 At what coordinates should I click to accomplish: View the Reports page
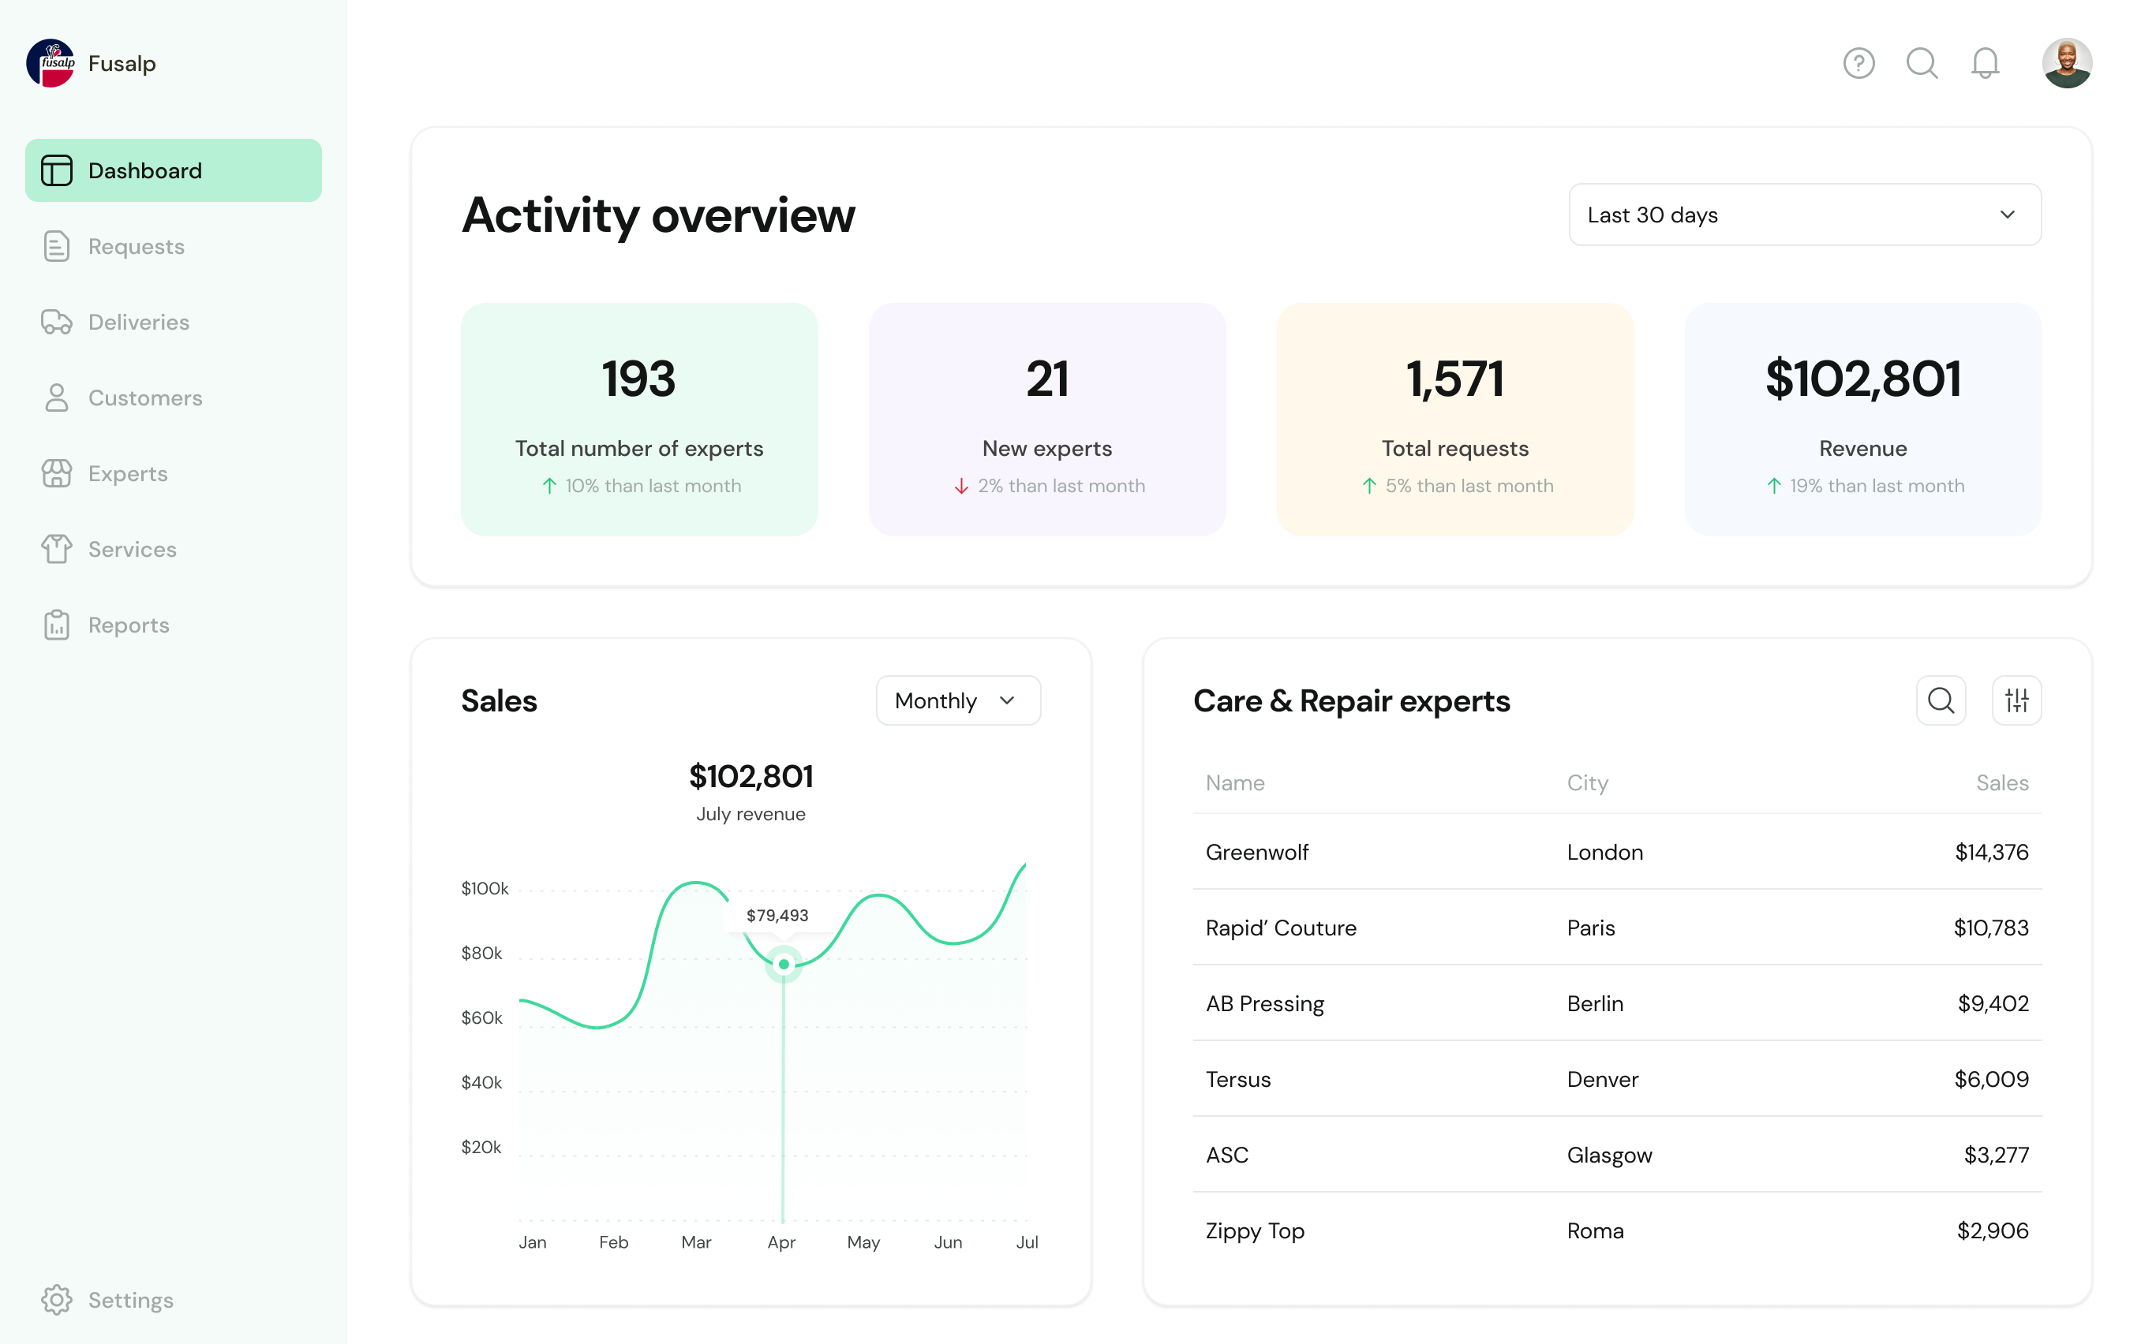tap(128, 625)
